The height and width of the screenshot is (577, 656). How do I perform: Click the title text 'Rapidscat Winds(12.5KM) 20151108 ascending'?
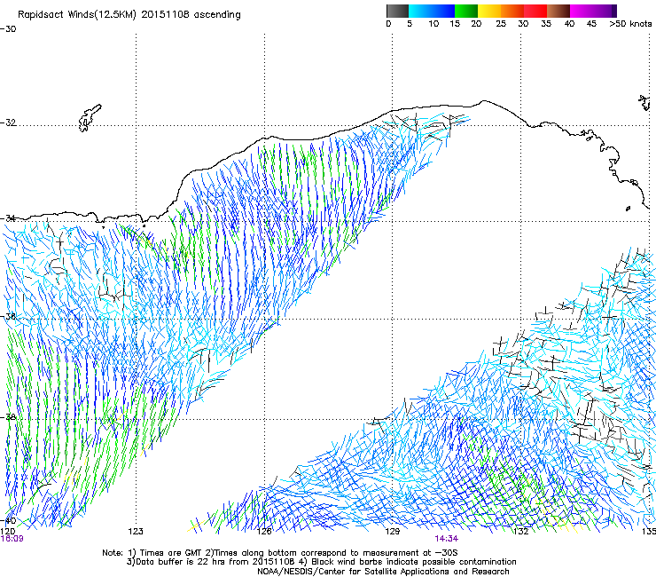click(x=129, y=15)
